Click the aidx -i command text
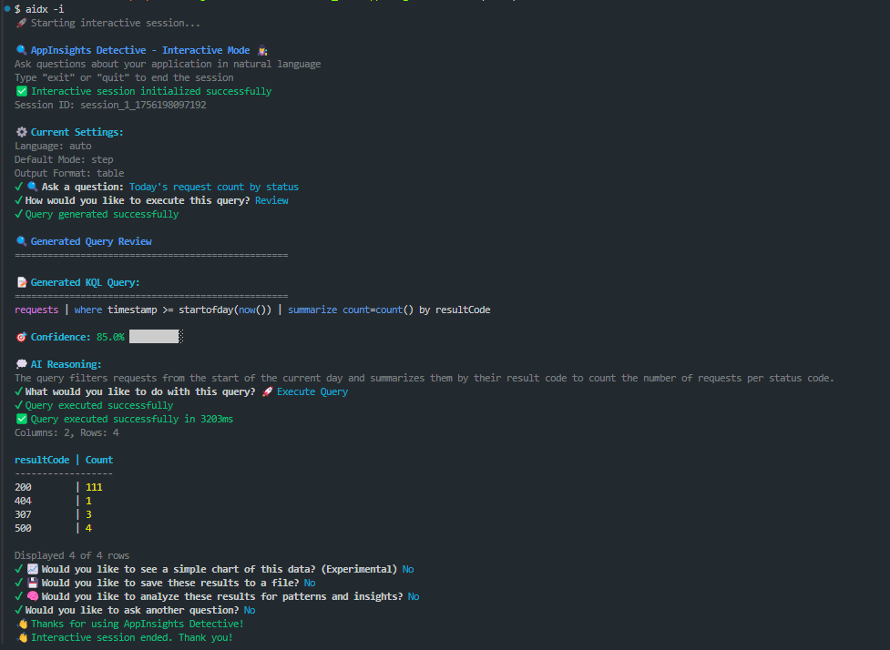Screen dimensions: 890x650 click(x=45, y=9)
